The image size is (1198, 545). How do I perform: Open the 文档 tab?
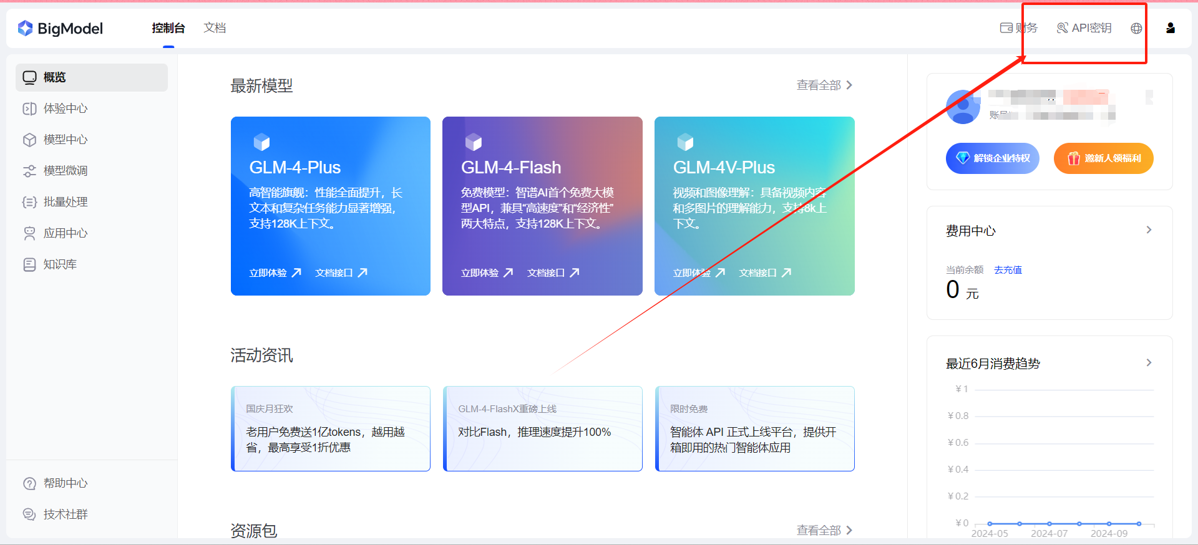click(x=215, y=28)
